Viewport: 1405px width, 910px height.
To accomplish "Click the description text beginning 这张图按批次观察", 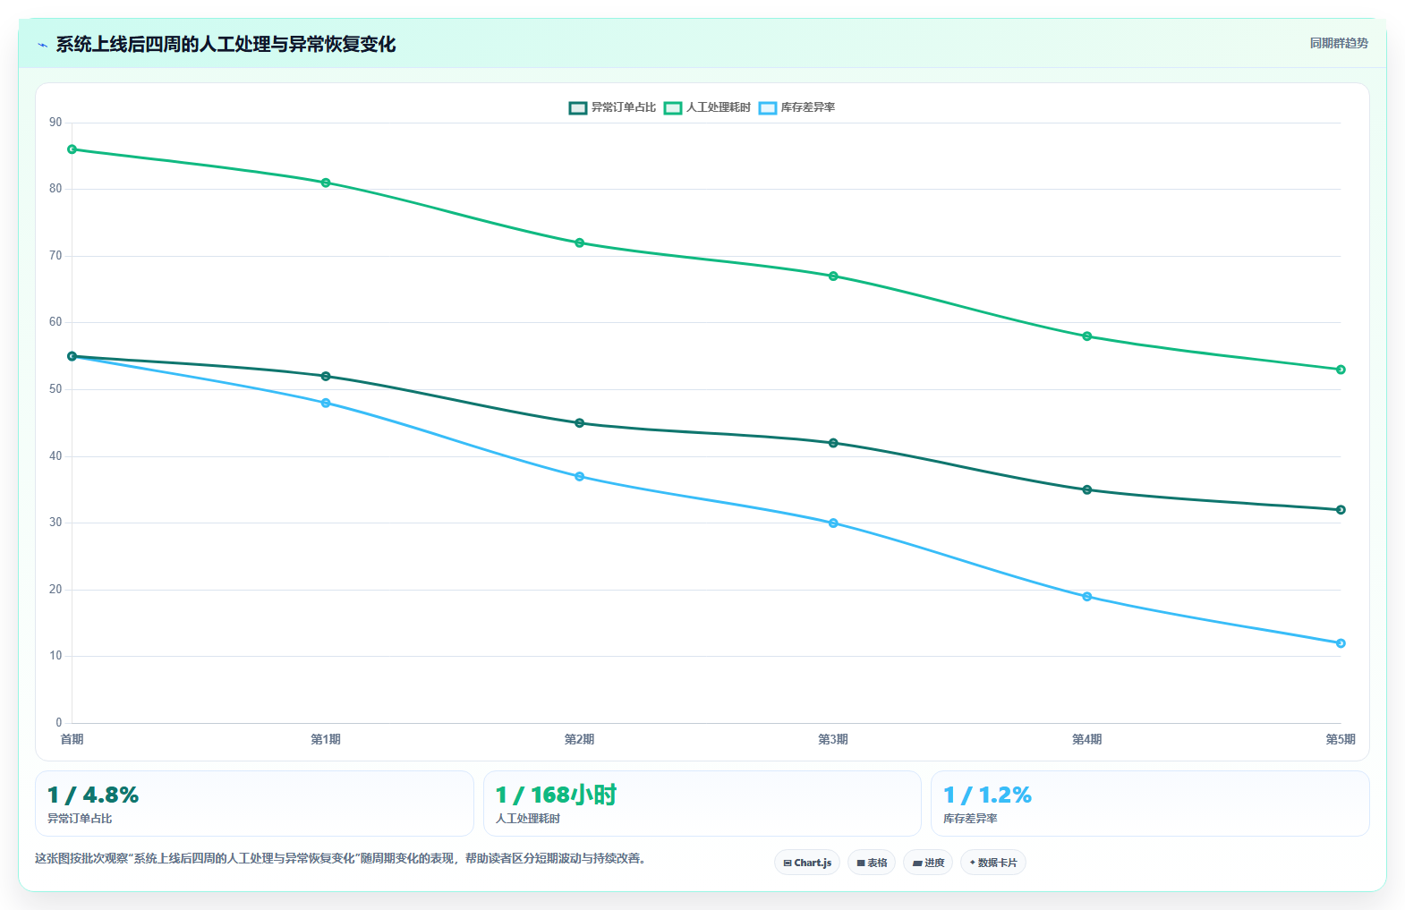I will (340, 858).
